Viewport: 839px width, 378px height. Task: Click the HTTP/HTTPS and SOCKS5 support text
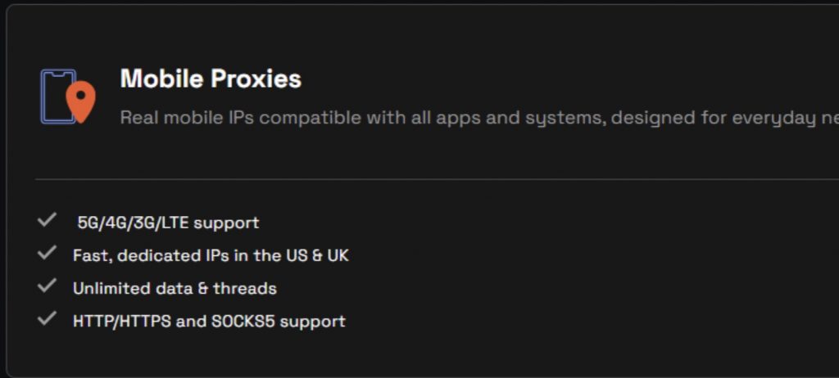tap(209, 322)
